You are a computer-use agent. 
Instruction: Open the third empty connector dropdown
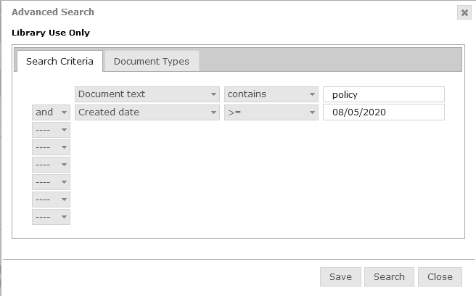51,165
